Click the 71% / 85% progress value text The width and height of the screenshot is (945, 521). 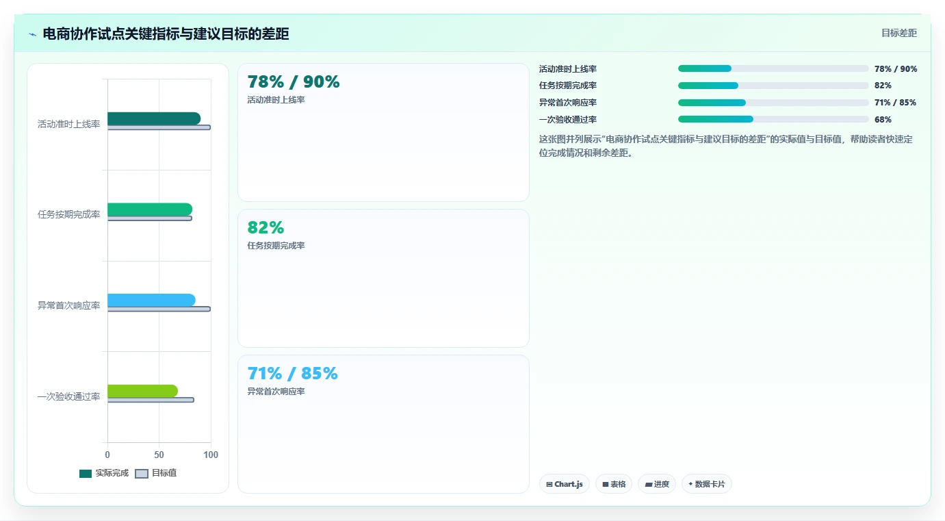tap(895, 103)
